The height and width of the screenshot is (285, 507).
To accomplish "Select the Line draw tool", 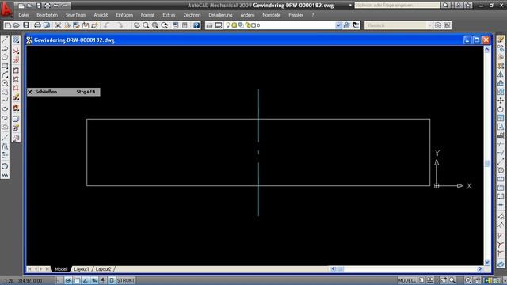I will [5, 40].
